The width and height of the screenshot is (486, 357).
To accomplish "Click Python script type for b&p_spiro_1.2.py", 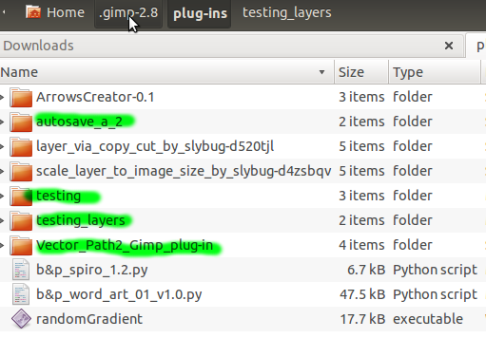I will pyautogui.click(x=435, y=270).
